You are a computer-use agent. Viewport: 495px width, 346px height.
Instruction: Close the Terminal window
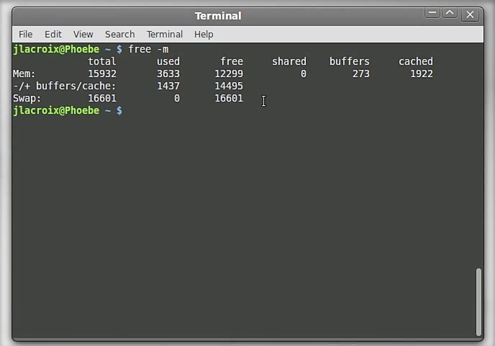point(470,14)
